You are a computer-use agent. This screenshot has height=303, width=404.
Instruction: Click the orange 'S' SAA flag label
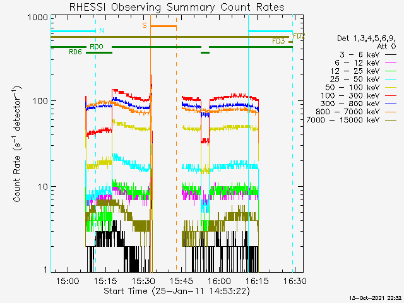pos(145,25)
